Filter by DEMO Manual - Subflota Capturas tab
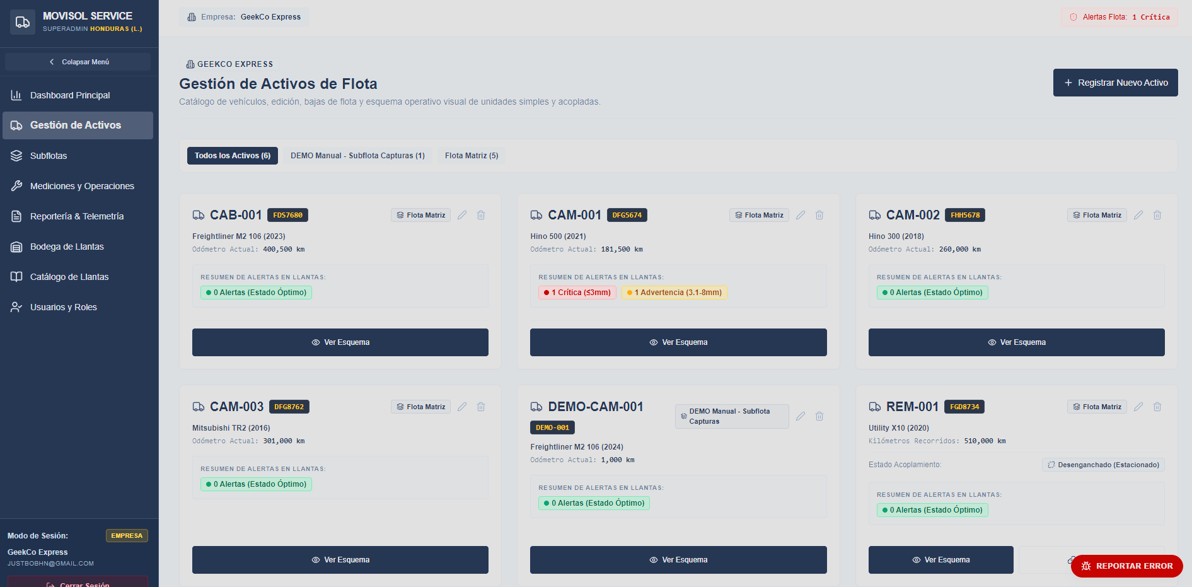This screenshot has width=1192, height=587. 357,156
